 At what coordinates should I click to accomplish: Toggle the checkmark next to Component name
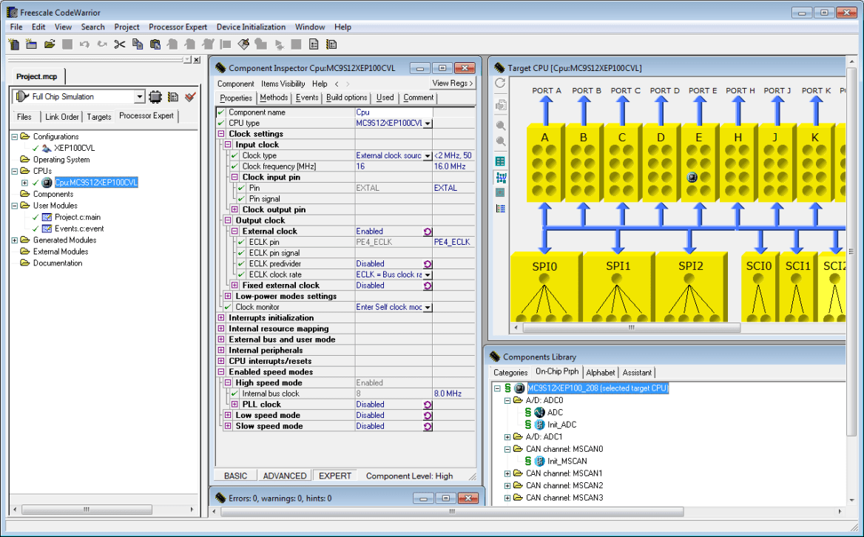tap(220, 112)
